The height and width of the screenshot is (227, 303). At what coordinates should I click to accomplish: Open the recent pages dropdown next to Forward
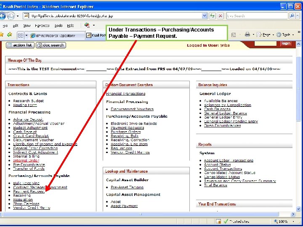point(18,16)
